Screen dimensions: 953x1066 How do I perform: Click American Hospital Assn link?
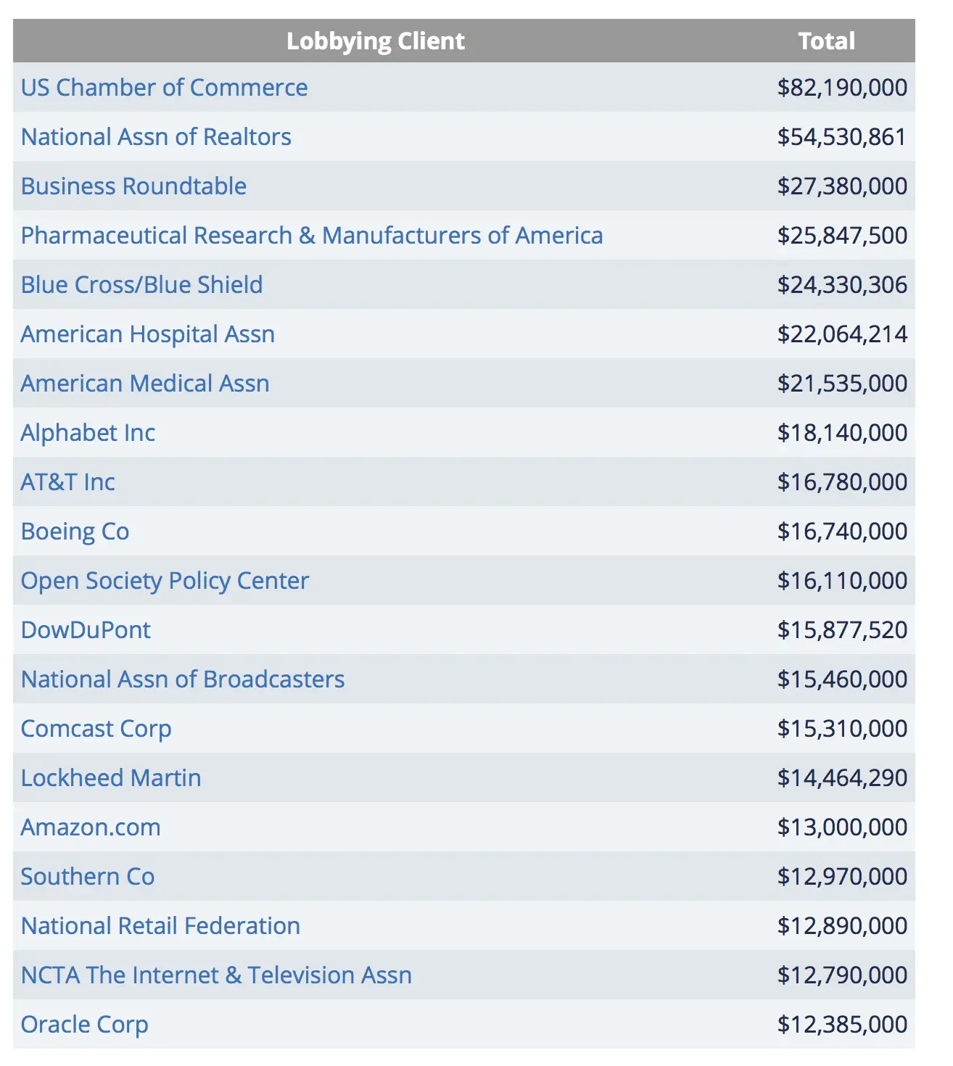148,334
